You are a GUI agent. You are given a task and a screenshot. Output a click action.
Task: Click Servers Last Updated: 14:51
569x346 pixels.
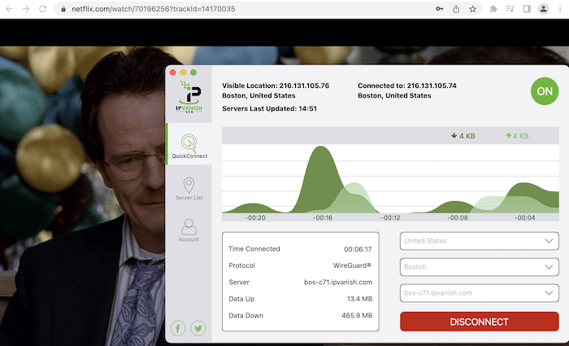pyautogui.click(x=269, y=108)
